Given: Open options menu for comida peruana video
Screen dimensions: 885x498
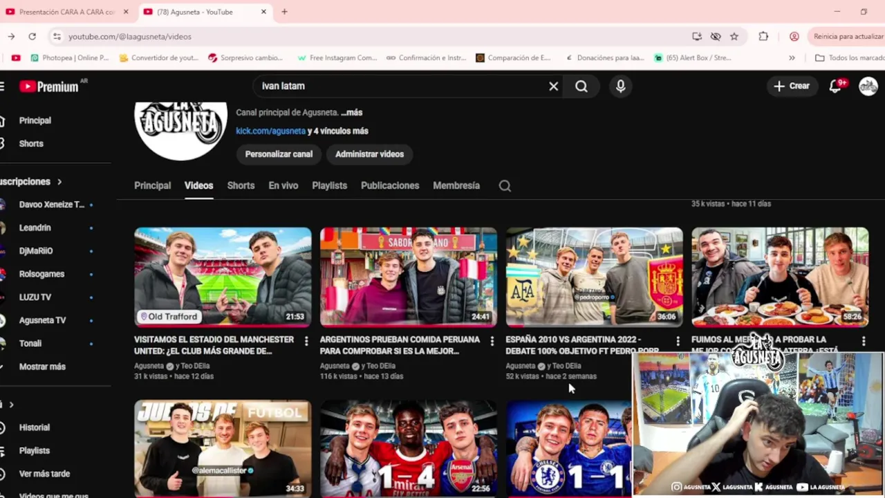Looking at the screenshot, I should pyautogui.click(x=492, y=341).
